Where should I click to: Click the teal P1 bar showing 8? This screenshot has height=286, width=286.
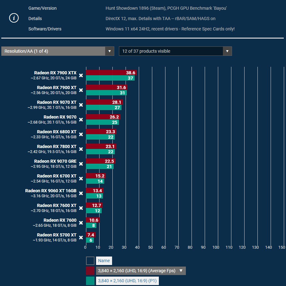click(x=91, y=225)
